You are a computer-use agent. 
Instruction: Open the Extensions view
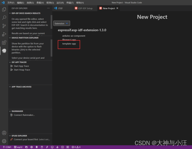coord(4,42)
